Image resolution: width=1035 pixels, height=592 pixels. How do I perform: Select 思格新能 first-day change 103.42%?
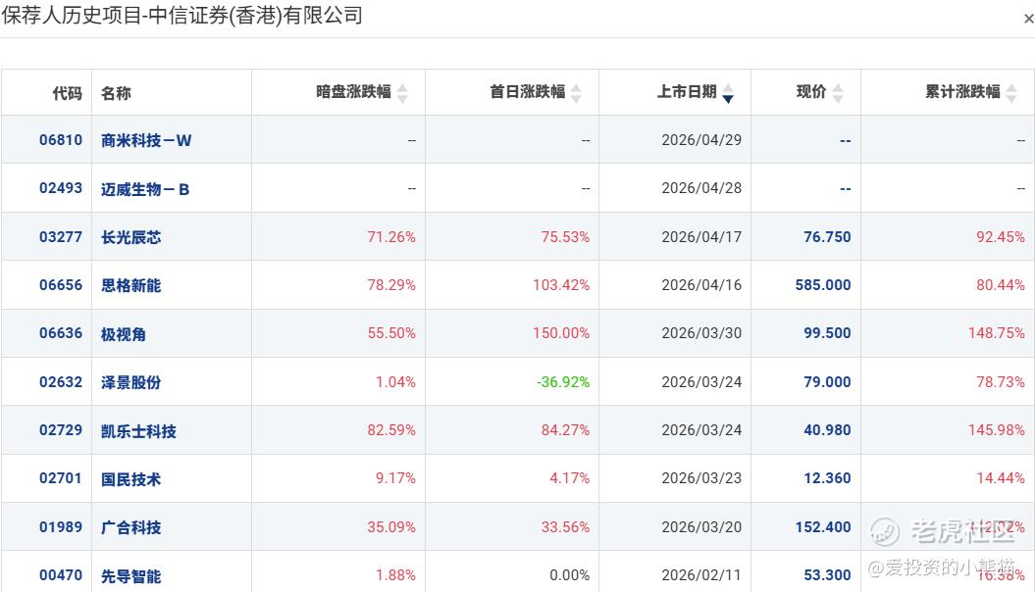click(x=561, y=285)
